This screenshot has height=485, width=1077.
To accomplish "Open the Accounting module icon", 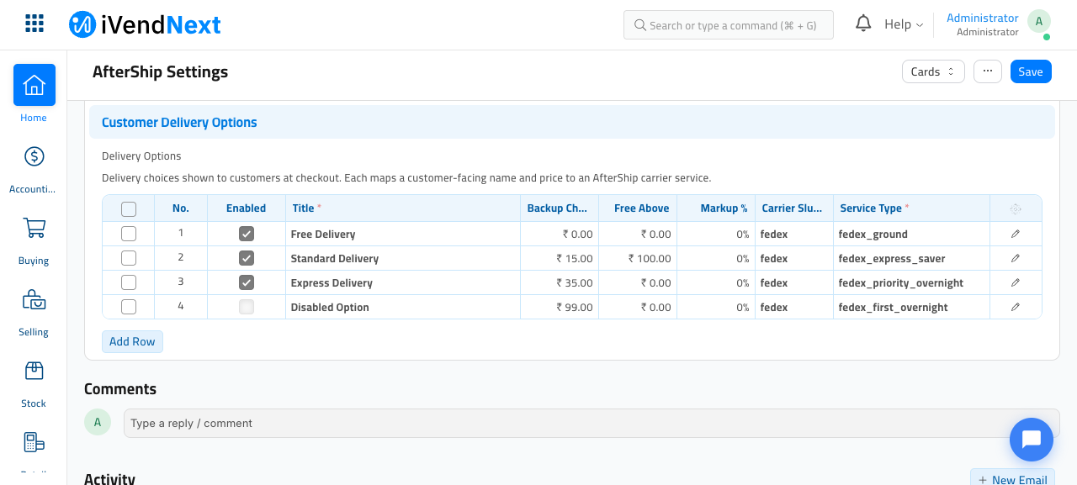I will click(x=34, y=156).
